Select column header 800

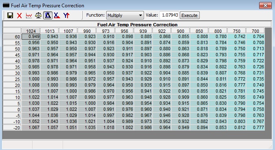pos(218,31)
